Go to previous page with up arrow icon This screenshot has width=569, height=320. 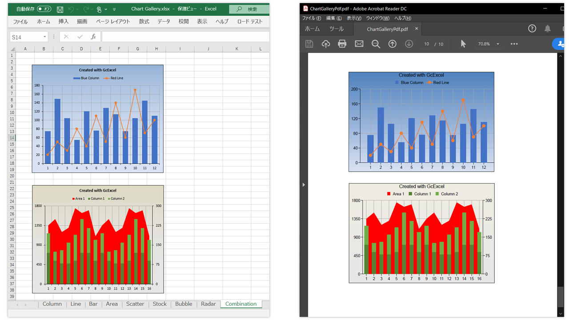tap(393, 44)
